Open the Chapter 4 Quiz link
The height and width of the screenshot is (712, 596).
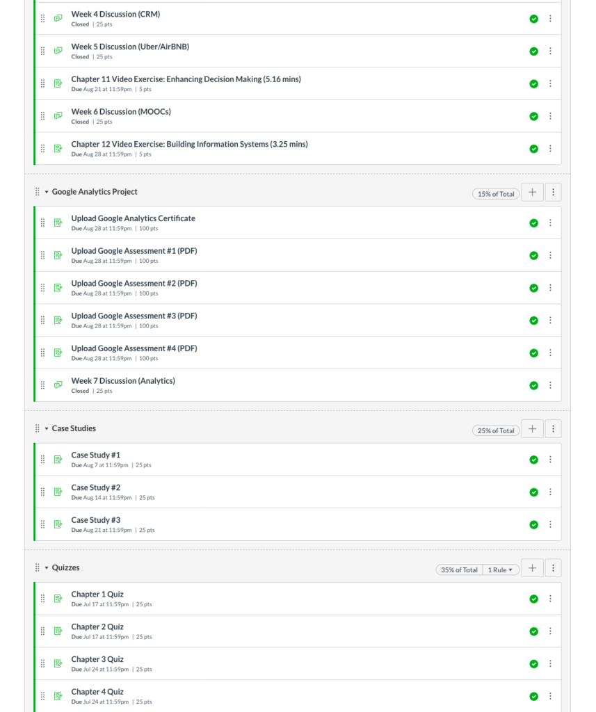click(x=97, y=692)
